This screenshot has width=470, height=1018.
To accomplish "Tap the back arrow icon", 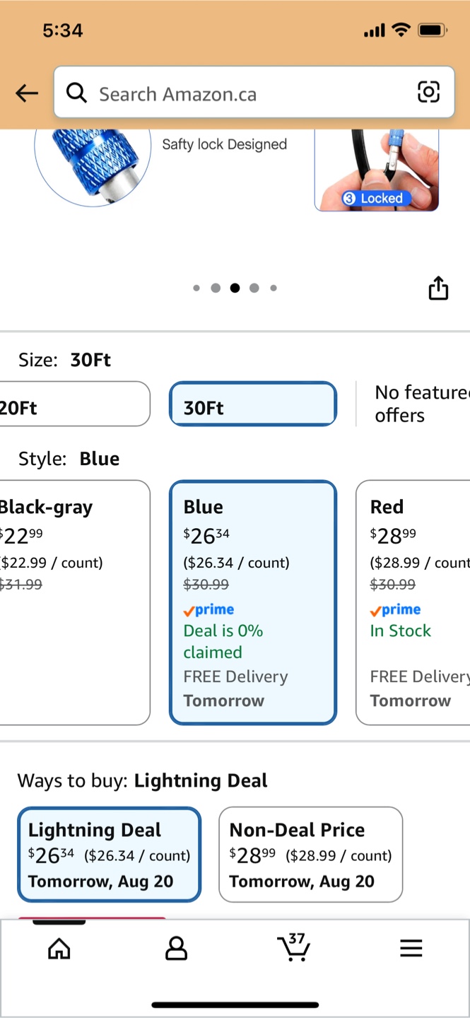I will [27, 93].
